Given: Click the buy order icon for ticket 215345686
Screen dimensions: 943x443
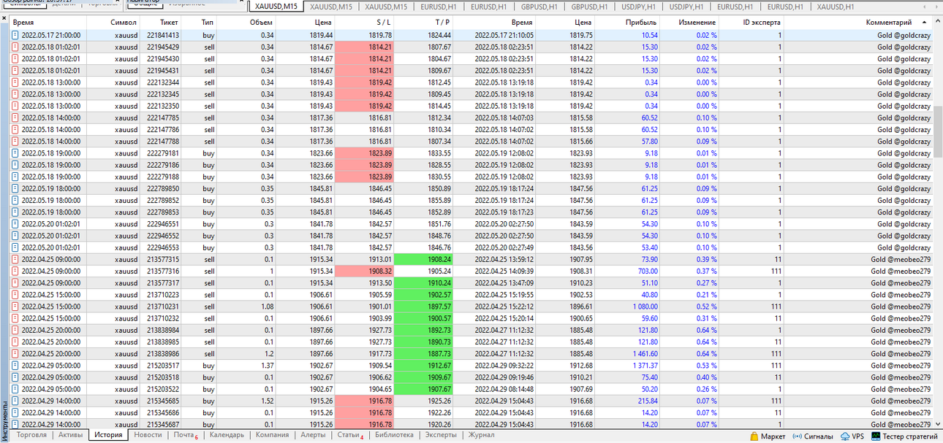Looking at the screenshot, I should coord(15,412).
